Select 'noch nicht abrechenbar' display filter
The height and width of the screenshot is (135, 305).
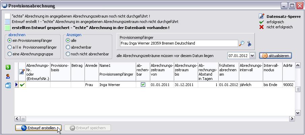click(x=68, y=54)
